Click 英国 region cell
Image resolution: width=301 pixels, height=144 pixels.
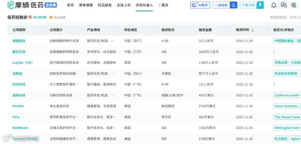[127, 63]
